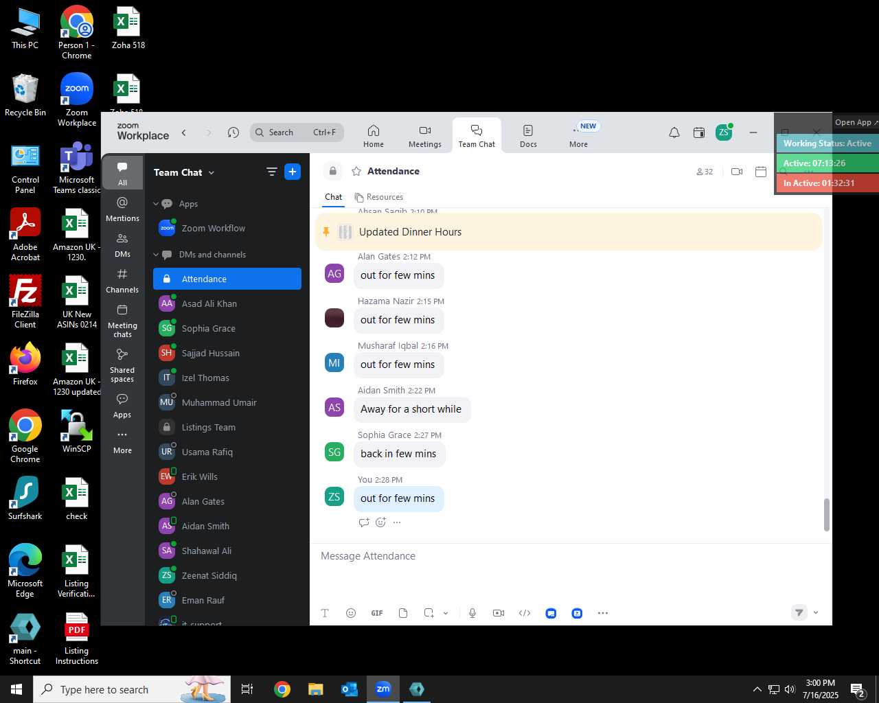Start a video meeting in Attendance
Image resolution: width=879 pixels, height=703 pixels.
737,172
